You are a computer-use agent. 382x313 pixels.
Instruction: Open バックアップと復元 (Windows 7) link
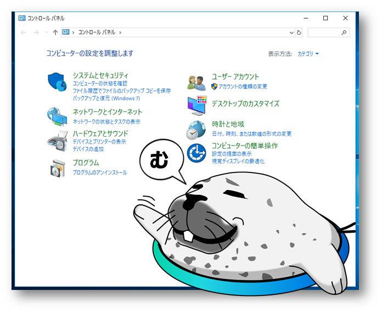[x=106, y=98]
